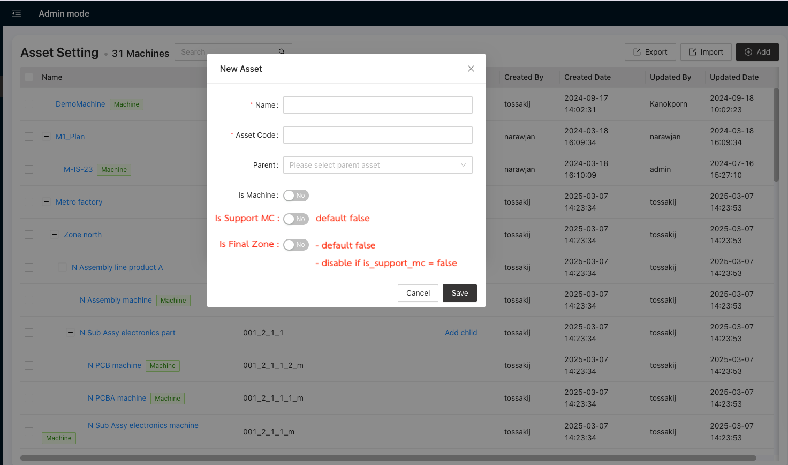Click Cancel in the New Asset dialog
Image resolution: width=788 pixels, height=465 pixels.
[418, 293]
